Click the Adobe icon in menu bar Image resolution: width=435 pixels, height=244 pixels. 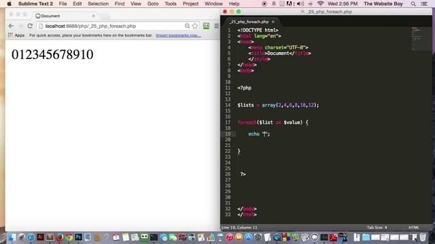tap(290, 3)
